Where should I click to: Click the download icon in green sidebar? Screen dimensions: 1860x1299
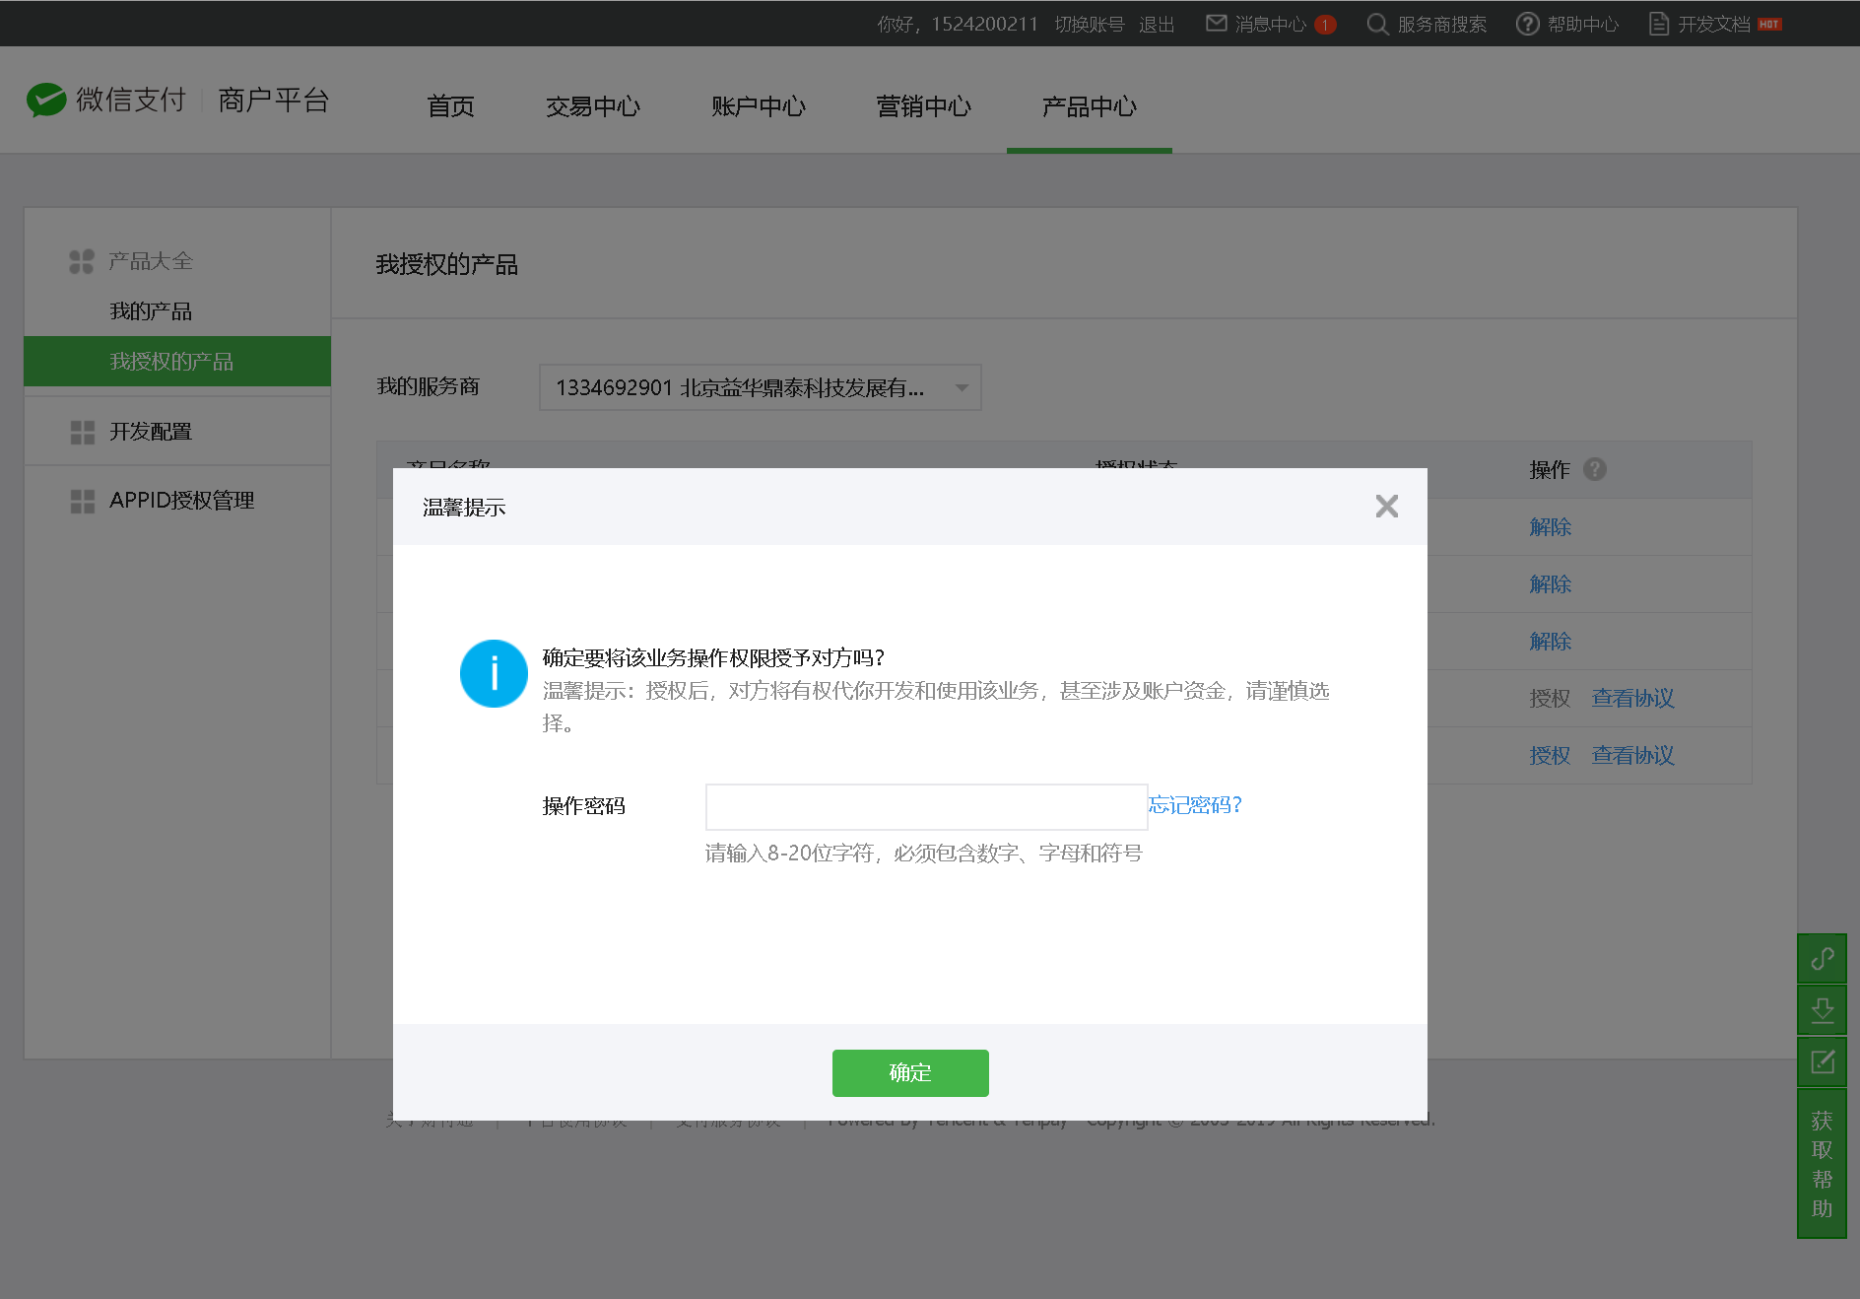1822,1010
